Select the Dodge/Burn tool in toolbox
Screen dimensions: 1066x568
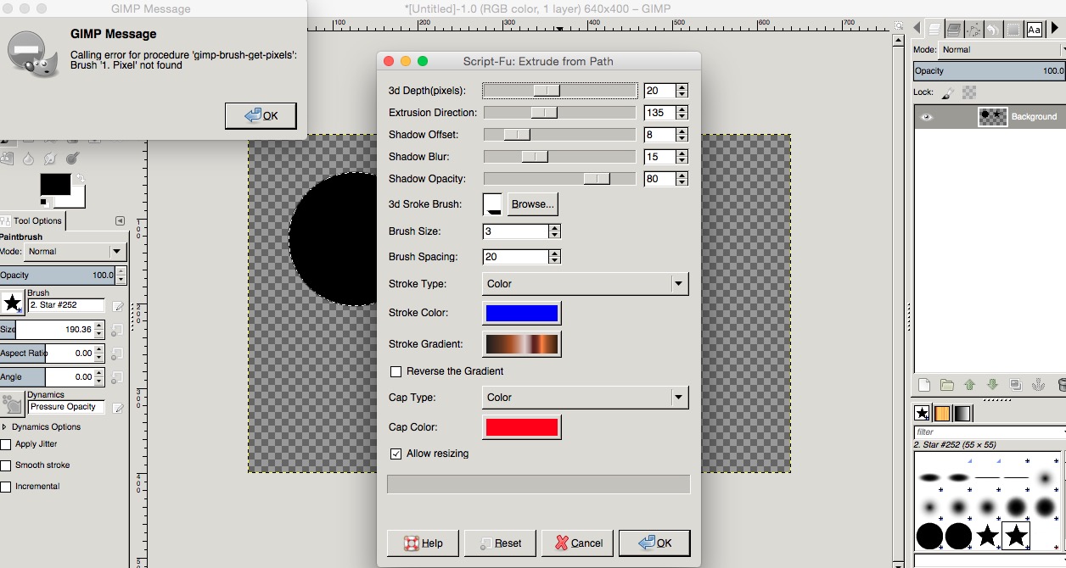[72, 159]
